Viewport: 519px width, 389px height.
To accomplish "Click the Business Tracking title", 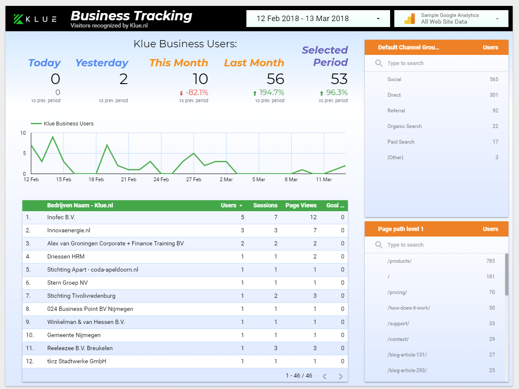I will tap(131, 16).
